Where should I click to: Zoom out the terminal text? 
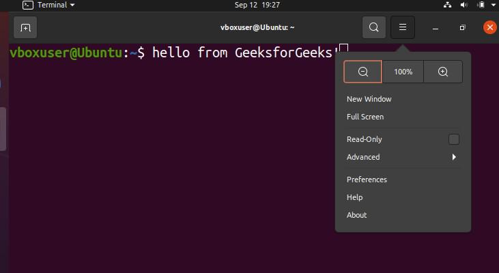tap(362, 72)
